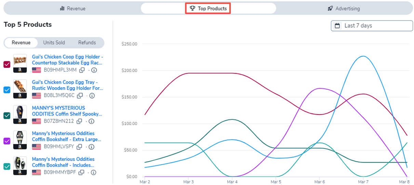Click the Mar 4 axis label

[x=232, y=182]
